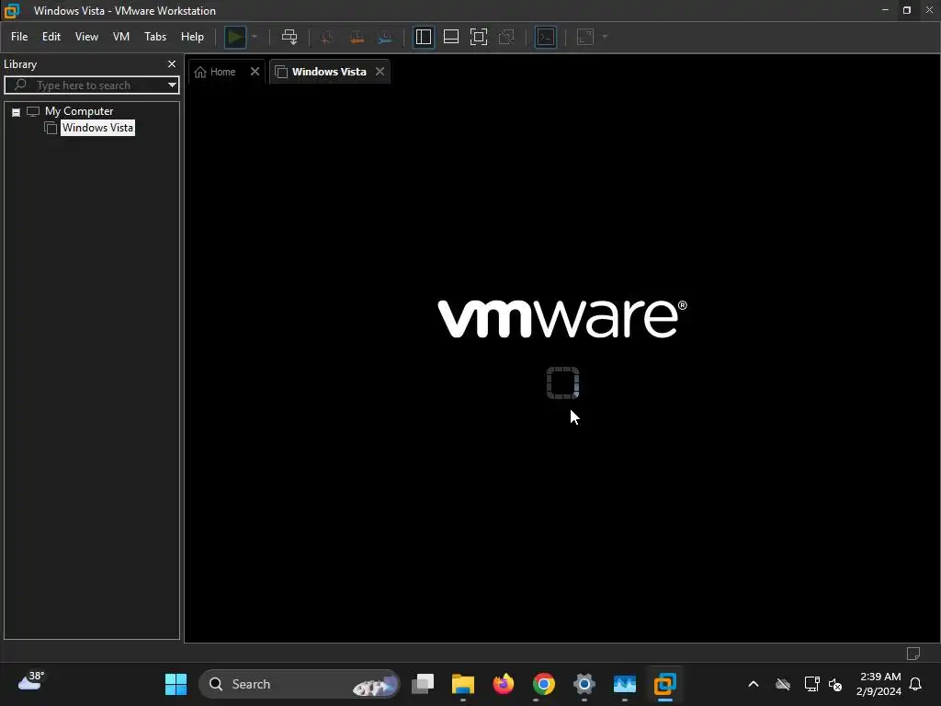Open the snapshot manager icon

tap(385, 37)
